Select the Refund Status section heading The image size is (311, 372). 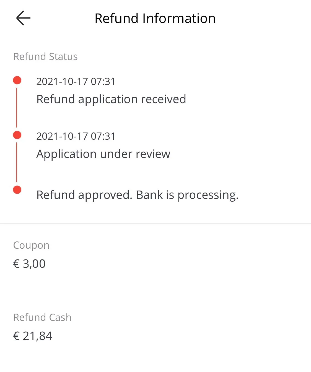tap(45, 57)
